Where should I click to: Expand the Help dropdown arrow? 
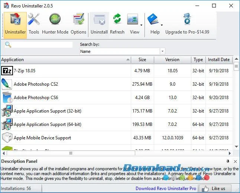(162, 25)
